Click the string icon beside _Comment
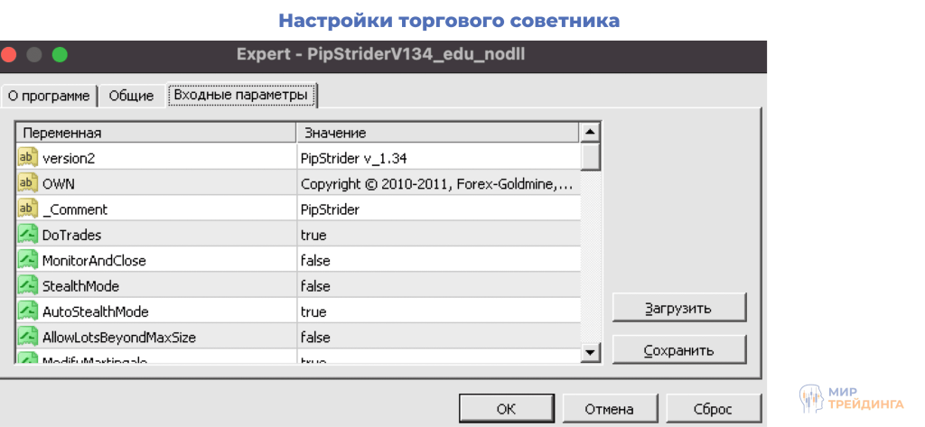Screen dimensions: 925x427 point(28,209)
